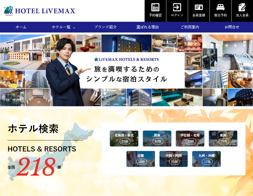This screenshot has height=196, width=253.
Task: Select the 関東 80棟 region tile
Action: point(157,139)
